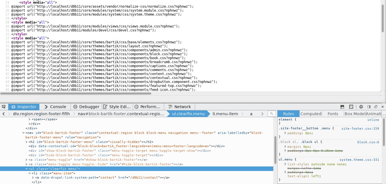Dock devtools to side of window

point(369,107)
